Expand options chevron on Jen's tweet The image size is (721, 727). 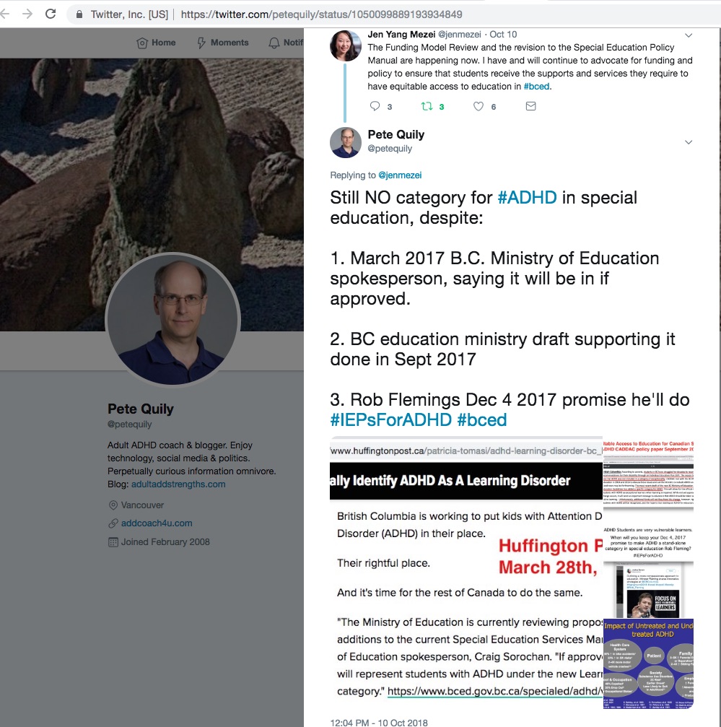pyautogui.click(x=689, y=35)
